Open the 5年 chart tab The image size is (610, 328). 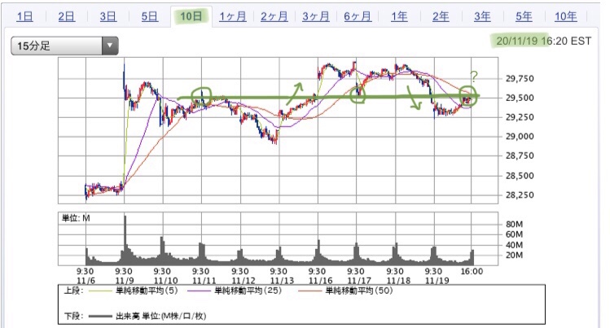coord(524,16)
